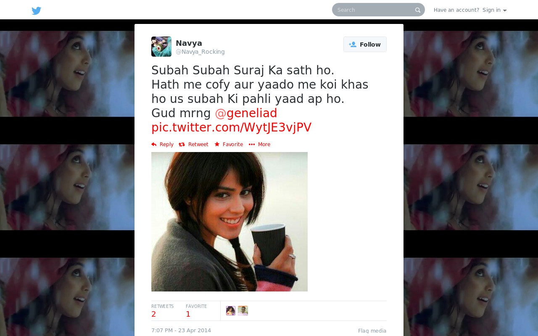Screen dimensions: 538x336
Task: Open first retweeter's avatar thumbnail
Action: coord(231,311)
